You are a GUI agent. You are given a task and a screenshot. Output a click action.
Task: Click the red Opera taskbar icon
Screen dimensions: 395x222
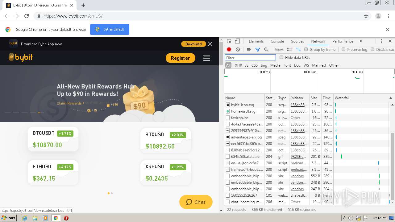66,218
